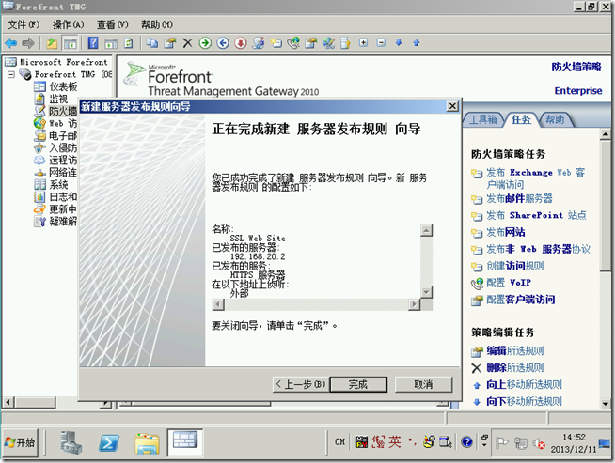
Task: Click the move rule up arrow toolbar icon
Action: tap(417, 42)
